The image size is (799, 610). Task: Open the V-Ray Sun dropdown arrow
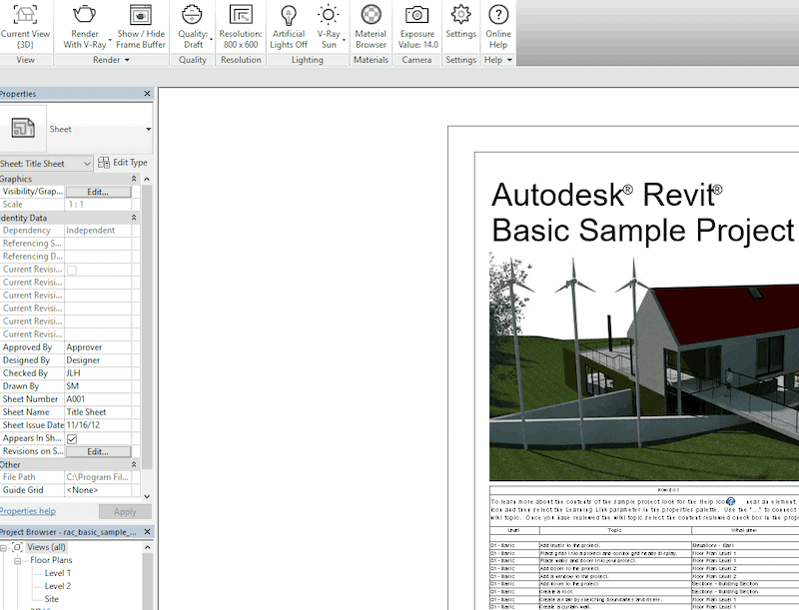click(344, 40)
